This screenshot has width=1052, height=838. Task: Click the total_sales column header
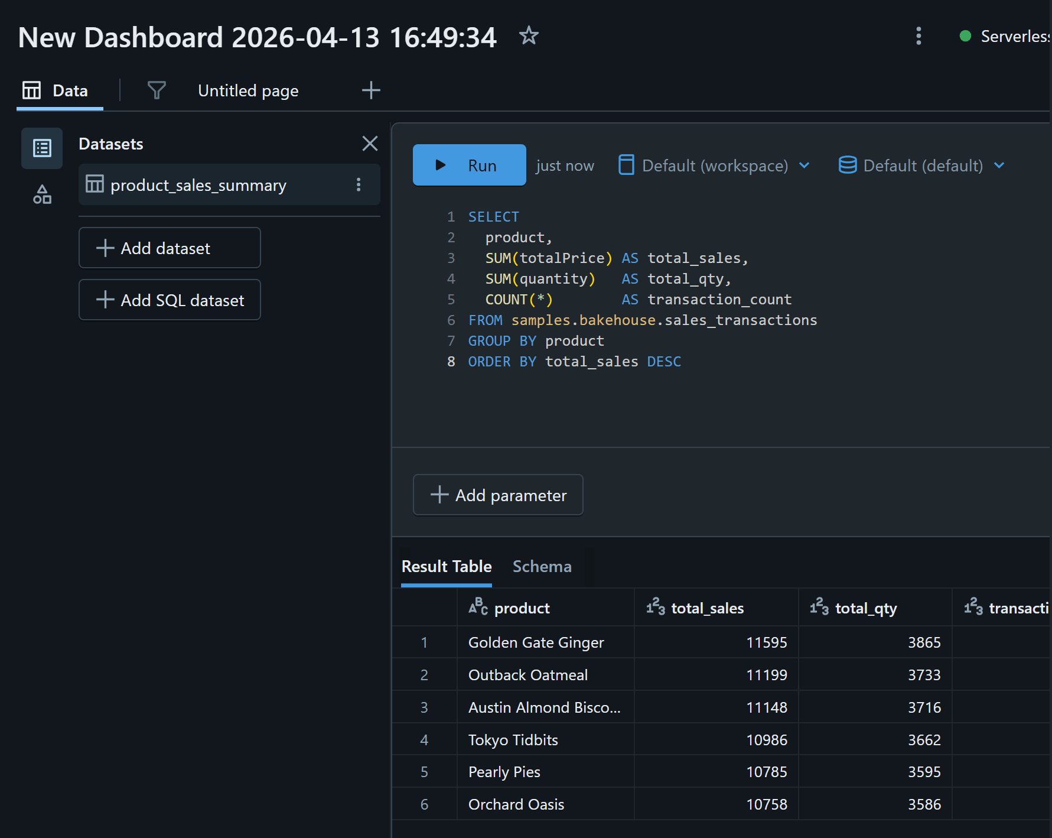[x=707, y=608]
